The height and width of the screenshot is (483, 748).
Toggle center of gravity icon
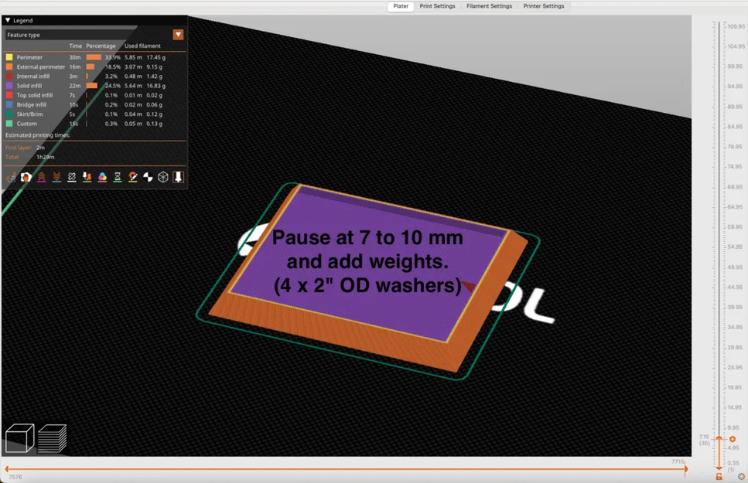tap(148, 177)
